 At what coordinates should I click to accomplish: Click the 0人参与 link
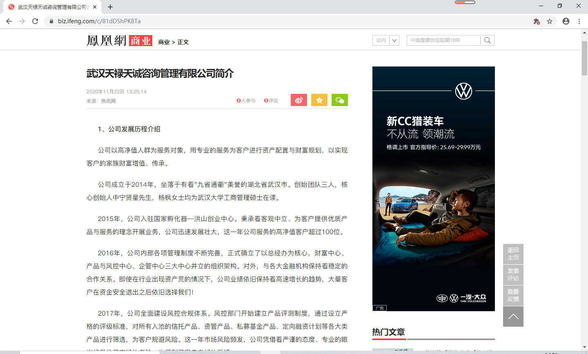point(246,101)
